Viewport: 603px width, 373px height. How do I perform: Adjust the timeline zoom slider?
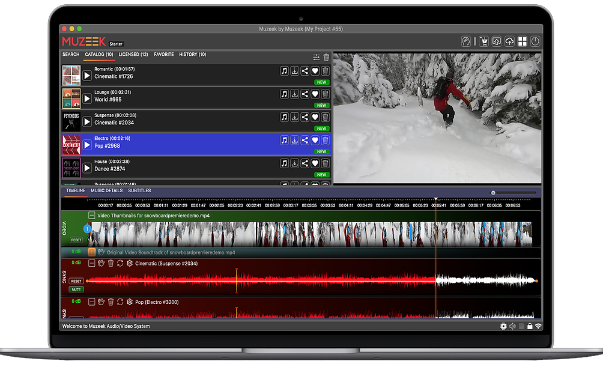(494, 193)
